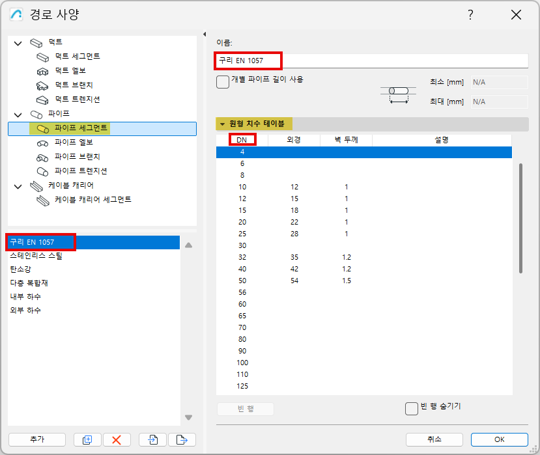Image resolution: width=540 pixels, height=455 pixels.
Task: Click outer diameter 28 in DN 25 row
Action: (x=294, y=234)
